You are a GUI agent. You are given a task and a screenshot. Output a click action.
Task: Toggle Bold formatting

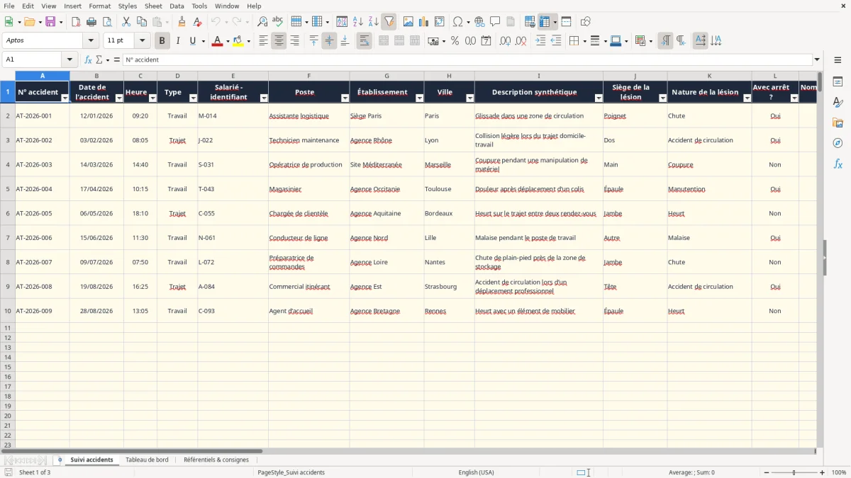pyautogui.click(x=162, y=41)
